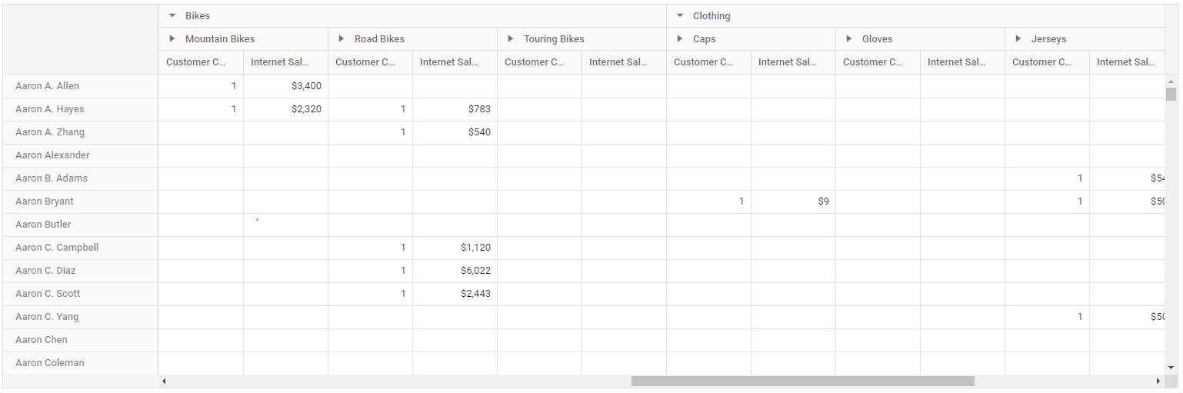Image resolution: width=1183 pixels, height=393 pixels.
Task: Expand the Gloves column
Action: click(849, 38)
